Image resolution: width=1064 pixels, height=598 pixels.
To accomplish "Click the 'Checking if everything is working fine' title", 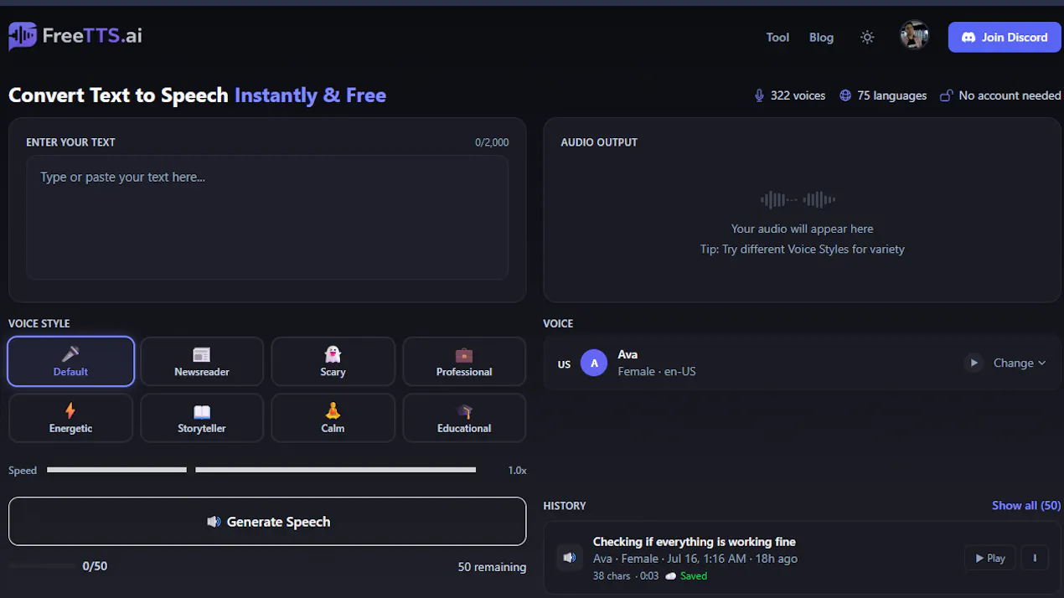I will tap(695, 542).
